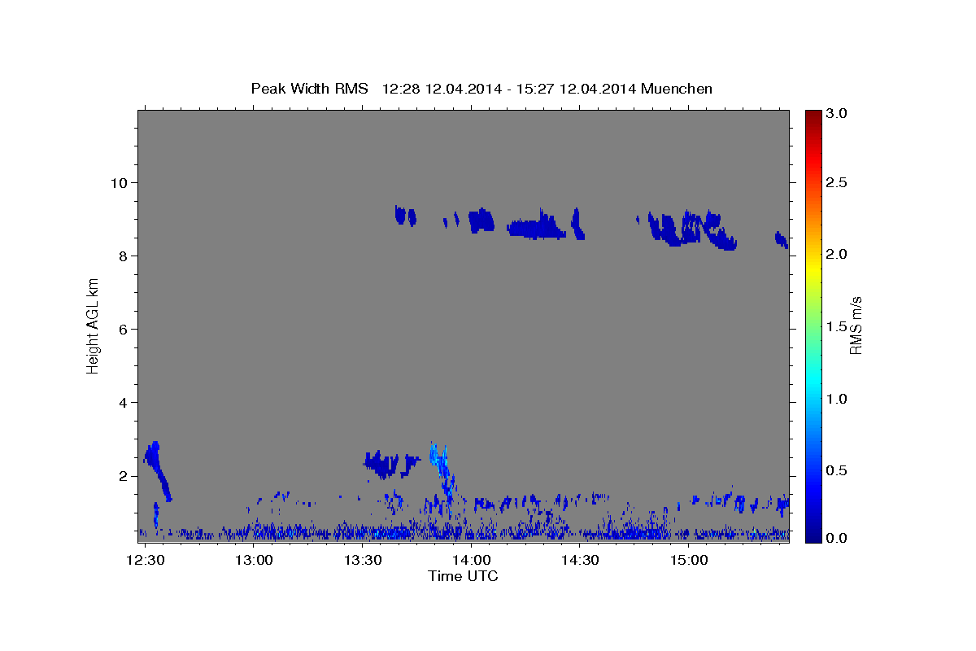The image size is (976, 651).
Task: Click the colorbar value 2.0
Action: pyautogui.click(x=839, y=254)
